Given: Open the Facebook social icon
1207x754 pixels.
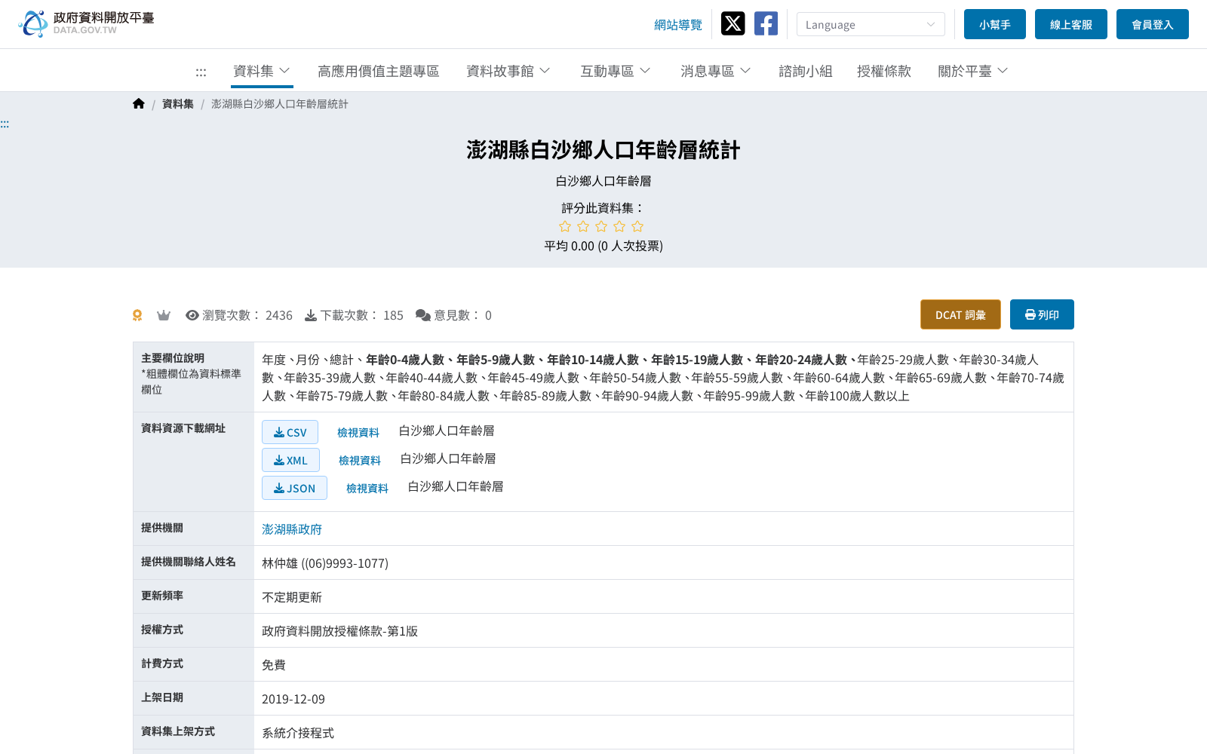Looking at the screenshot, I should (x=766, y=23).
